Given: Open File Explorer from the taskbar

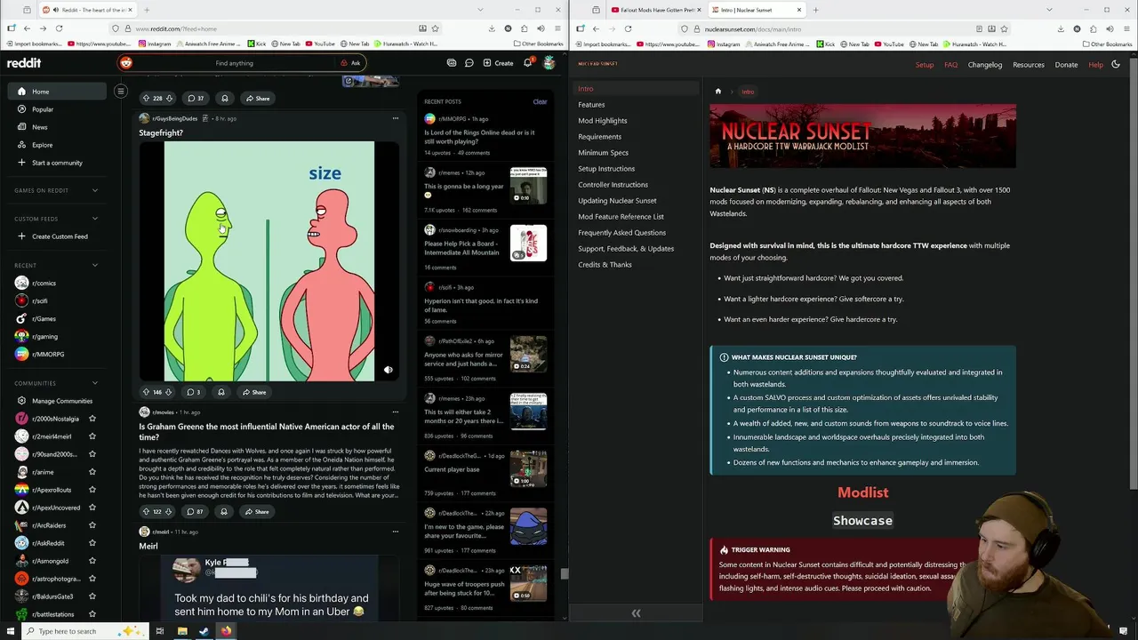Looking at the screenshot, I should [x=182, y=631].
